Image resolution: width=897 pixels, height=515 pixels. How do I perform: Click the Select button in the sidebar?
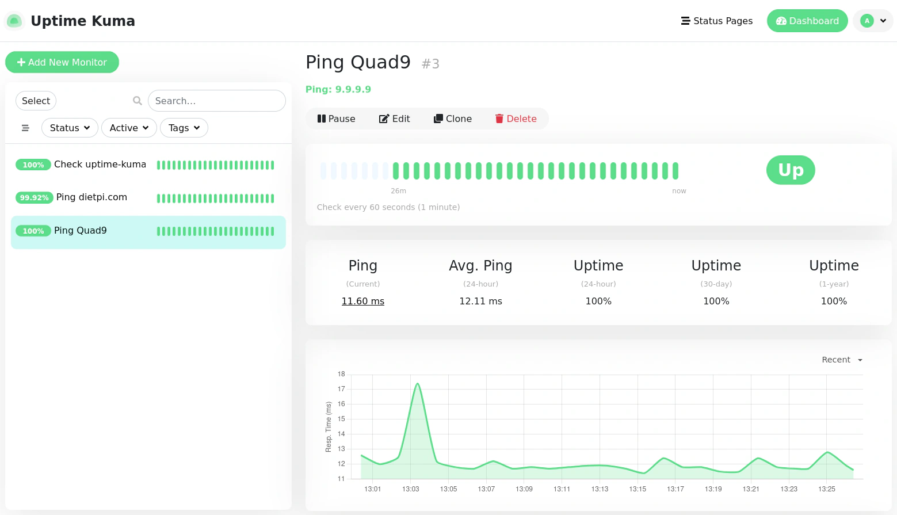pos(36,101)
